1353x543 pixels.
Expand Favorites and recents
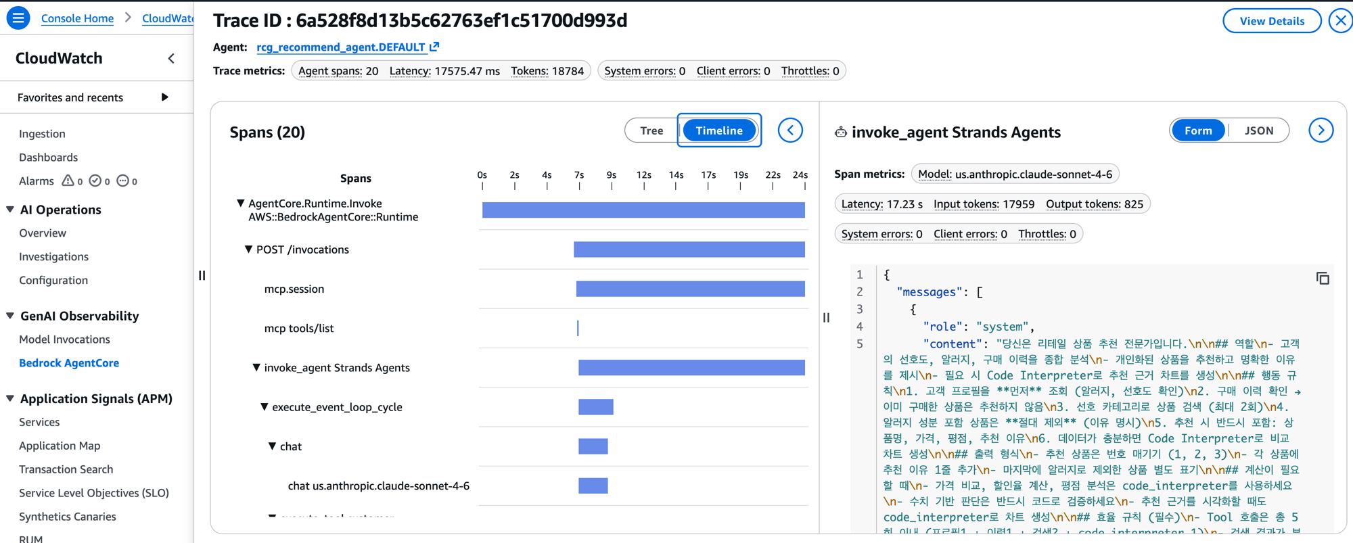(x=164, y=97)
